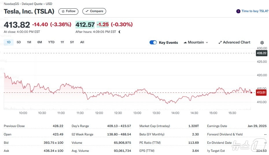
Task: Click the 428.22 previous close label
Action: [261, 53]
